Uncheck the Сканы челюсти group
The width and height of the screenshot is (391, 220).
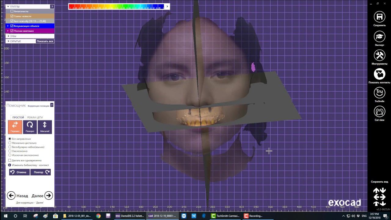pyautogui.click(x=12, y=16)
